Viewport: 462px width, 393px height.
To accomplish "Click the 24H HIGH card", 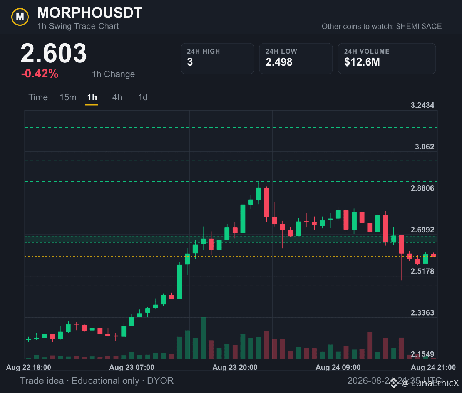I will [x=218, y=59].
